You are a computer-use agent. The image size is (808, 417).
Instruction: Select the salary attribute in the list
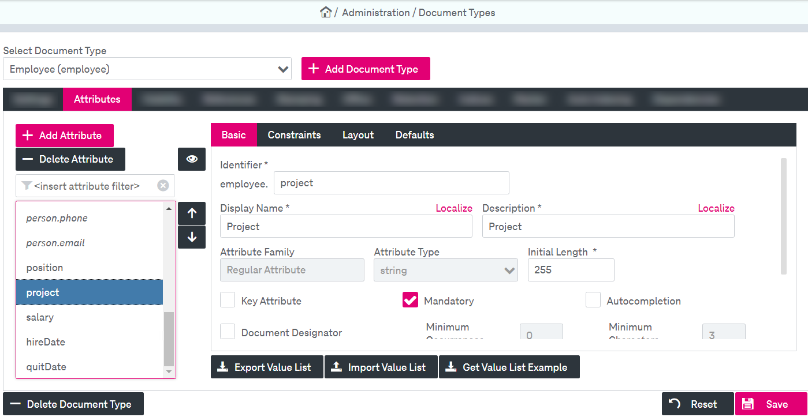pos(40,317)
